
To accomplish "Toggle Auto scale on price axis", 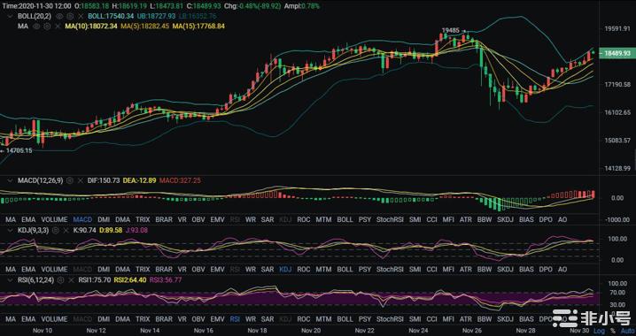I will [x=628, y=332].
